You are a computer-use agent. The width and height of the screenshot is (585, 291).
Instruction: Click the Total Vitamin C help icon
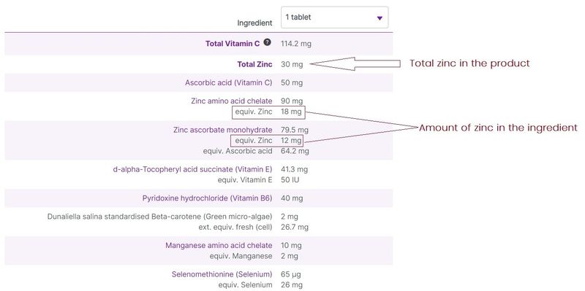tap(267, 42)
